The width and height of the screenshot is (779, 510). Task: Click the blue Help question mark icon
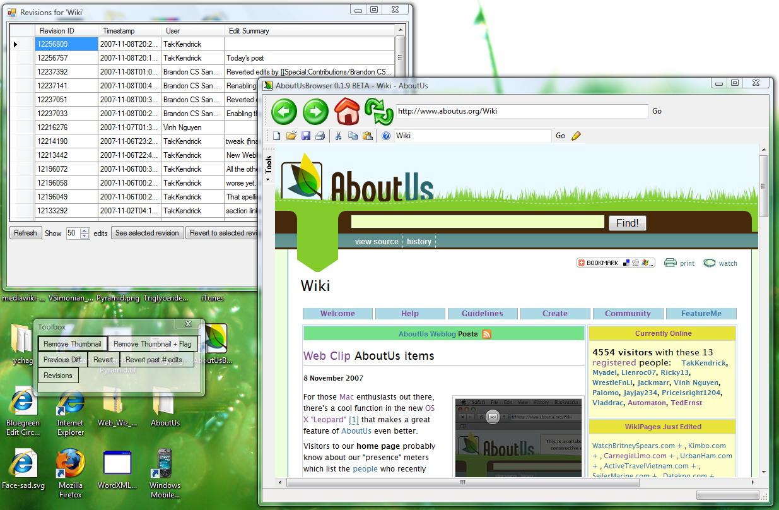[386, 136]
